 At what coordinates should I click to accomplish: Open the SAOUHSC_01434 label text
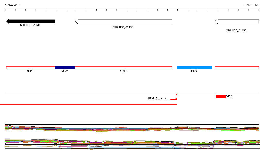tap(30, 25)
